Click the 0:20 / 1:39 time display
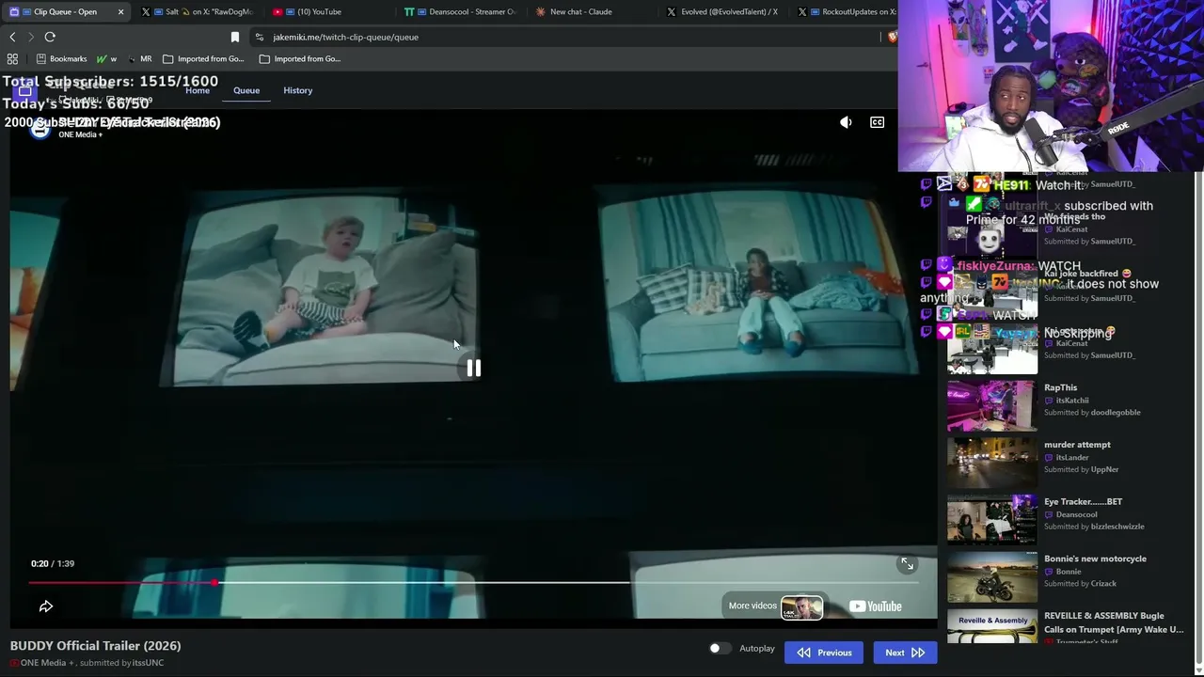1204x677 pixels. tap(53, 563)
